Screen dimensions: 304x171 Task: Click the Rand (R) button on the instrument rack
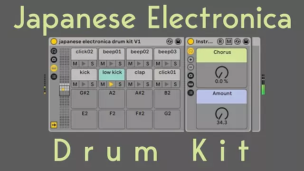(220, 41)
